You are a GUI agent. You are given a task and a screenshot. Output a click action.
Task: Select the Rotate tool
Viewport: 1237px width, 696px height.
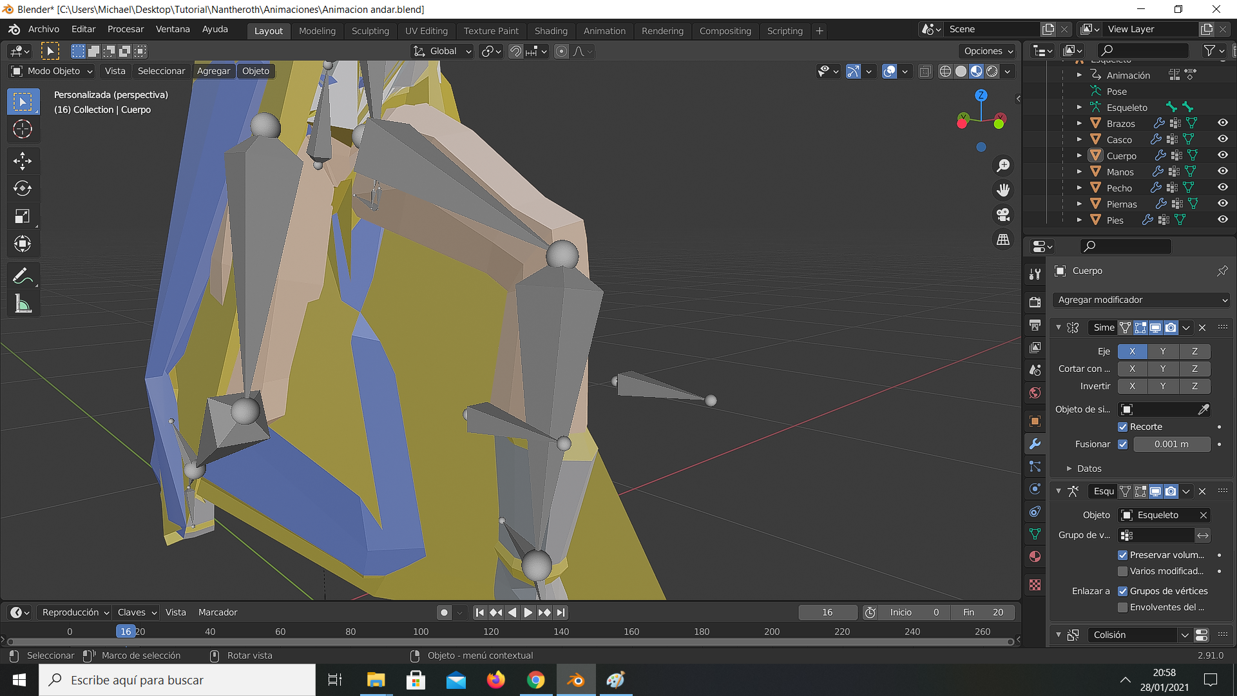[23, 188]
